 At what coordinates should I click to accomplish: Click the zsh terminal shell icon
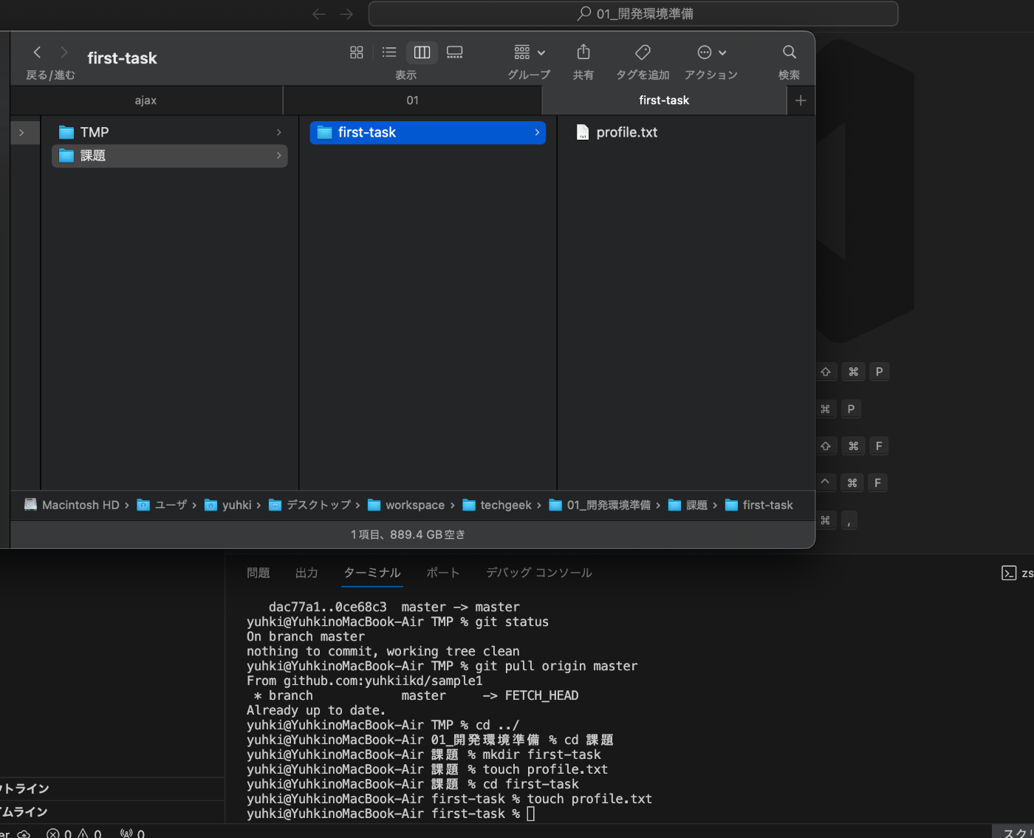coord(1009,573)
